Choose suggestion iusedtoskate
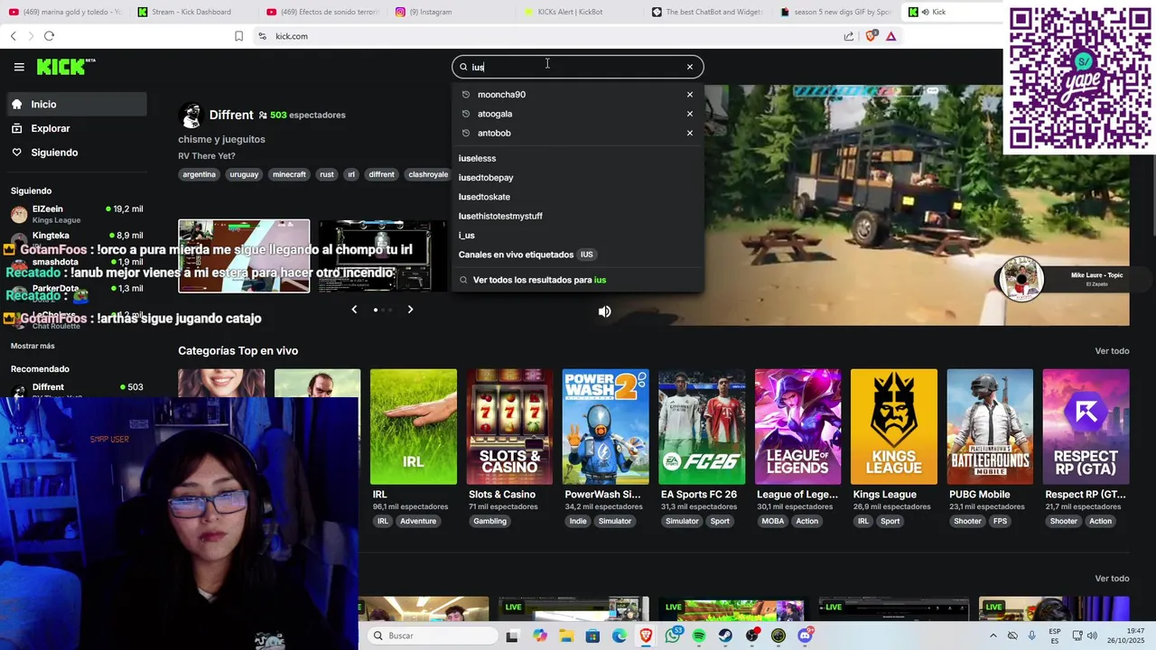The height and width of the screenshot is (650, 1156). coord(484,197)
